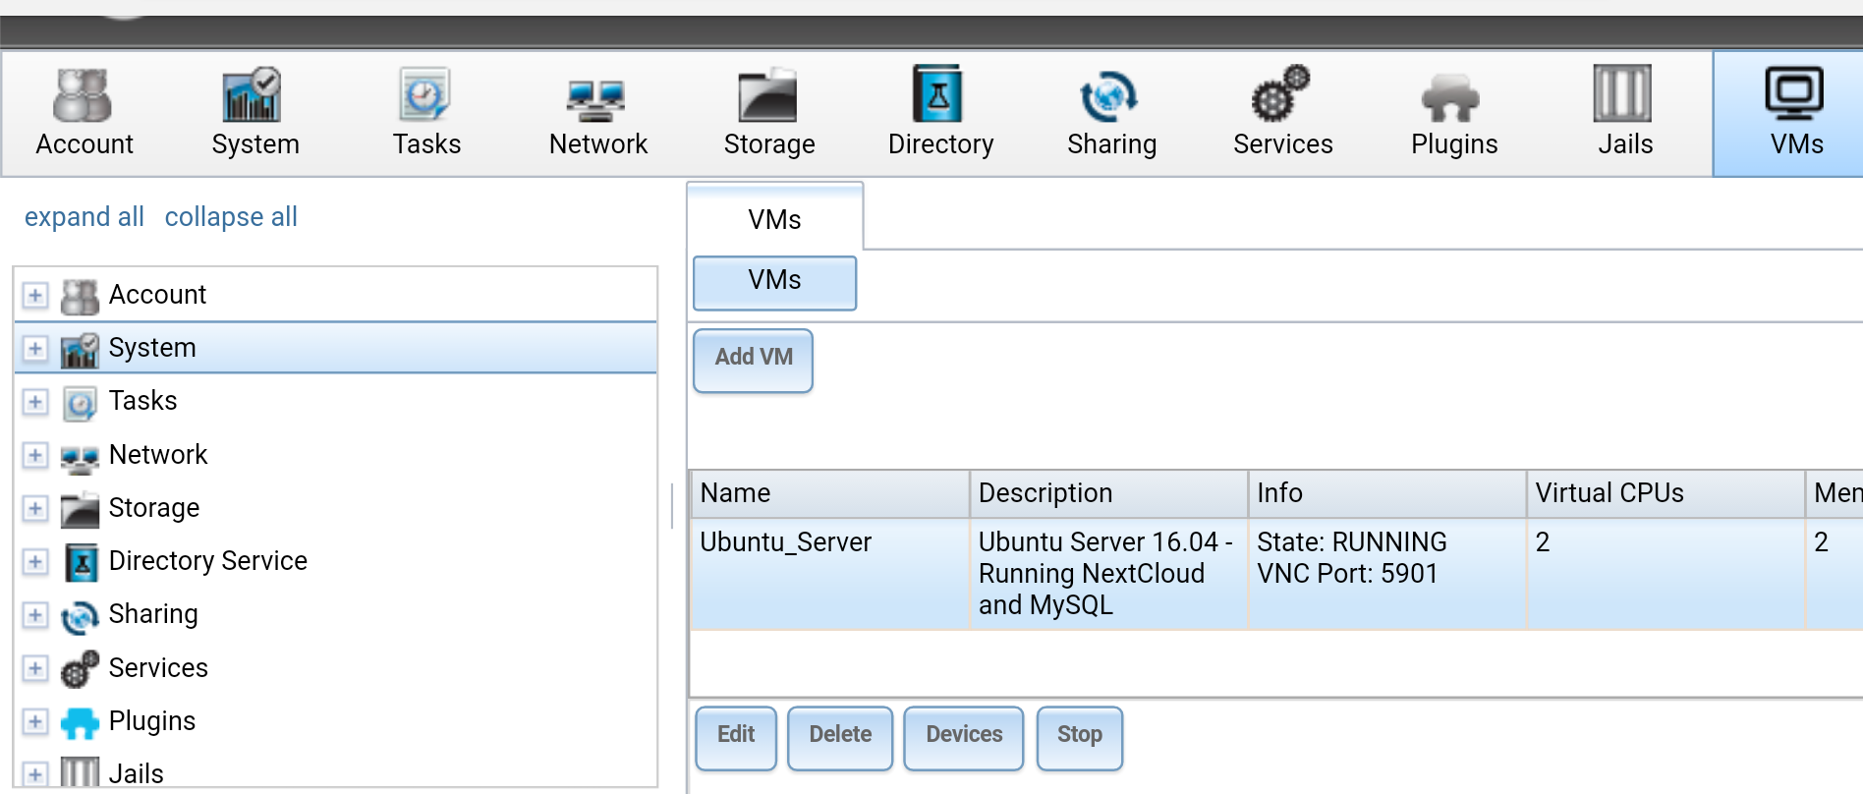Open Sharing in the top toolbar
Image resolution: width=1863 pixels, height=794 pixels.
pyautogui.click(x=1111, y=113)
